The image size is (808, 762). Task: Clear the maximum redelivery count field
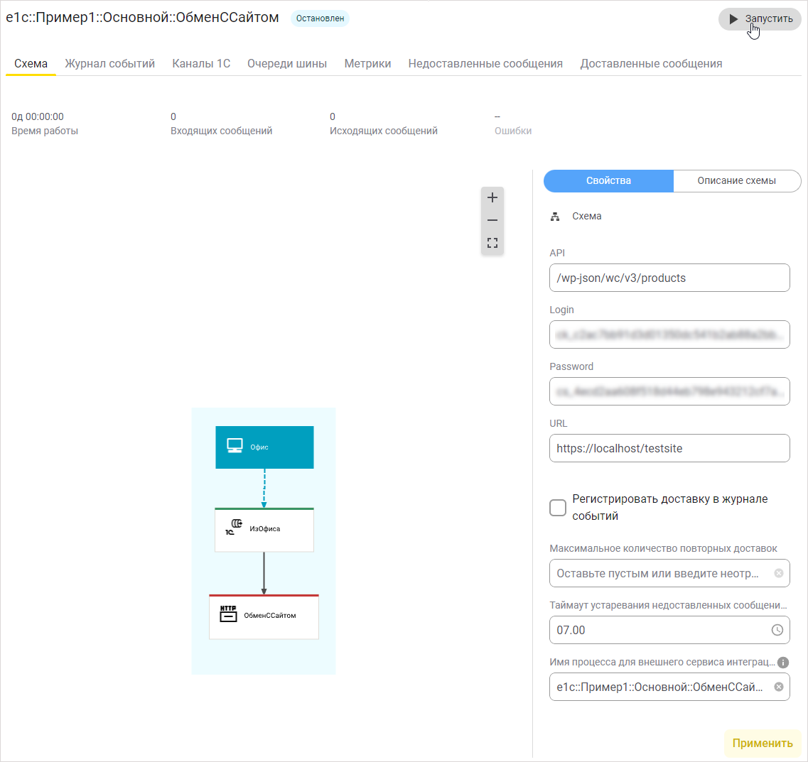coord(779,573)
